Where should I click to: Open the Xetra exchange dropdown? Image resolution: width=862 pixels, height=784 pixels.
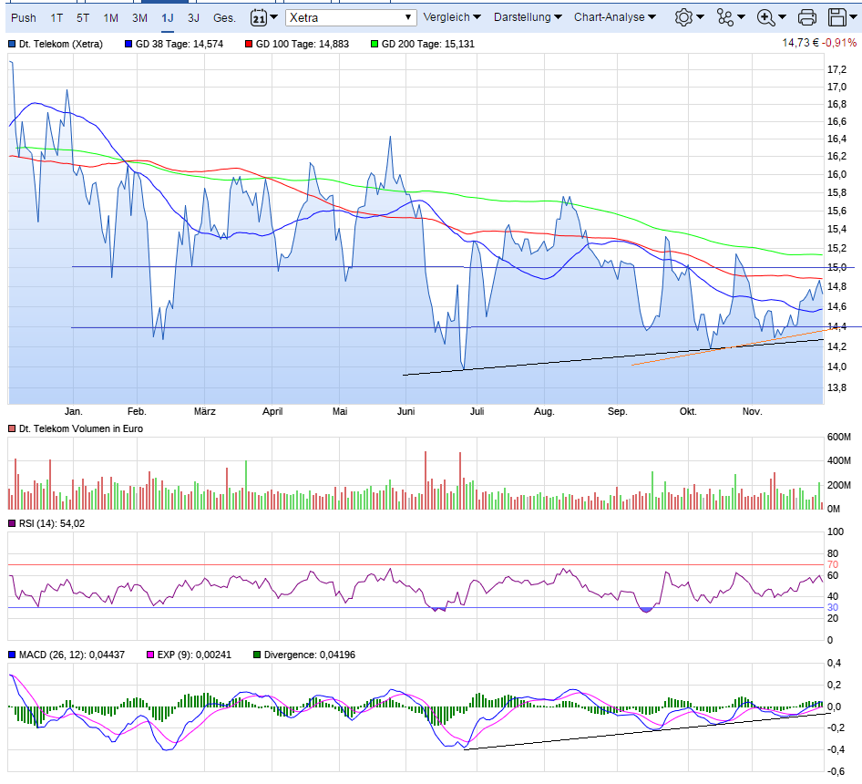pyautogui.click(x=351, y=17)
